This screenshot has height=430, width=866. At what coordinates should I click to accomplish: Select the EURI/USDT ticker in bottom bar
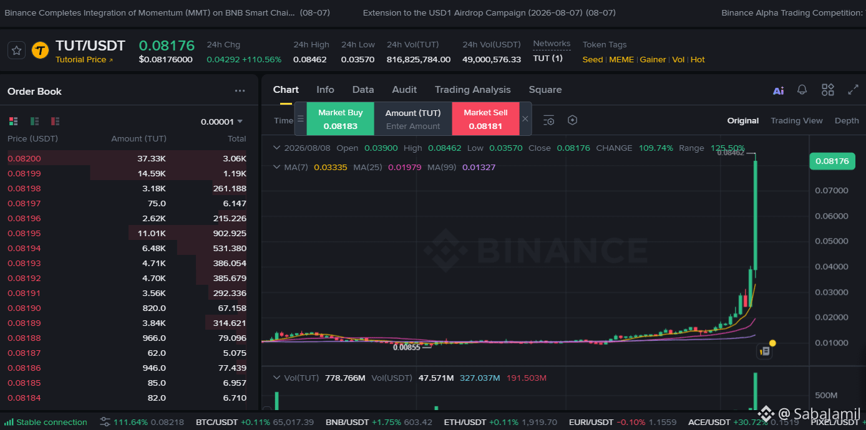[x=623, y=423]
